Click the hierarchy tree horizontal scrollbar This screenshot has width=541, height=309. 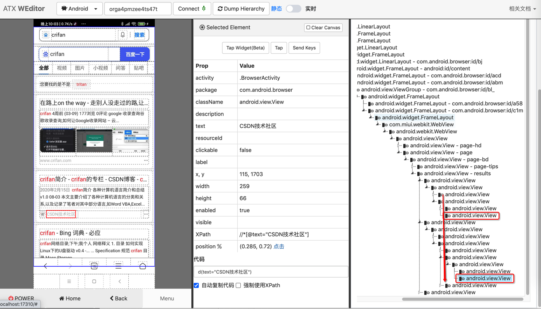462,299
